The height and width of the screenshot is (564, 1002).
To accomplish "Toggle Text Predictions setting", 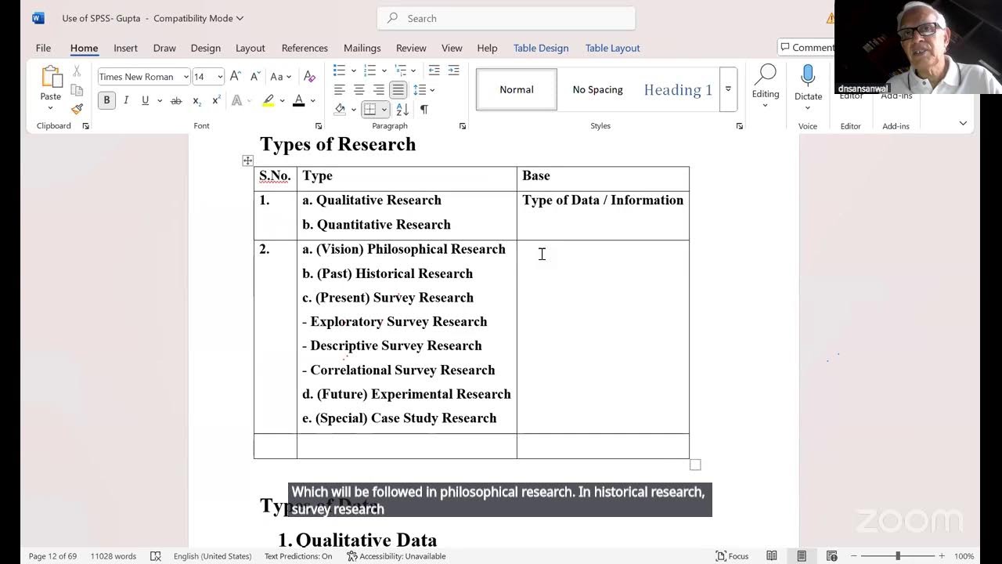I will pos(298,556).
